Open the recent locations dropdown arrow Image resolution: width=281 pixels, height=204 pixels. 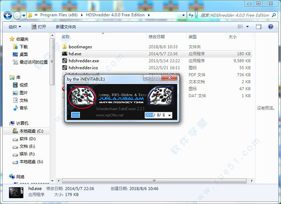(24, 15)
